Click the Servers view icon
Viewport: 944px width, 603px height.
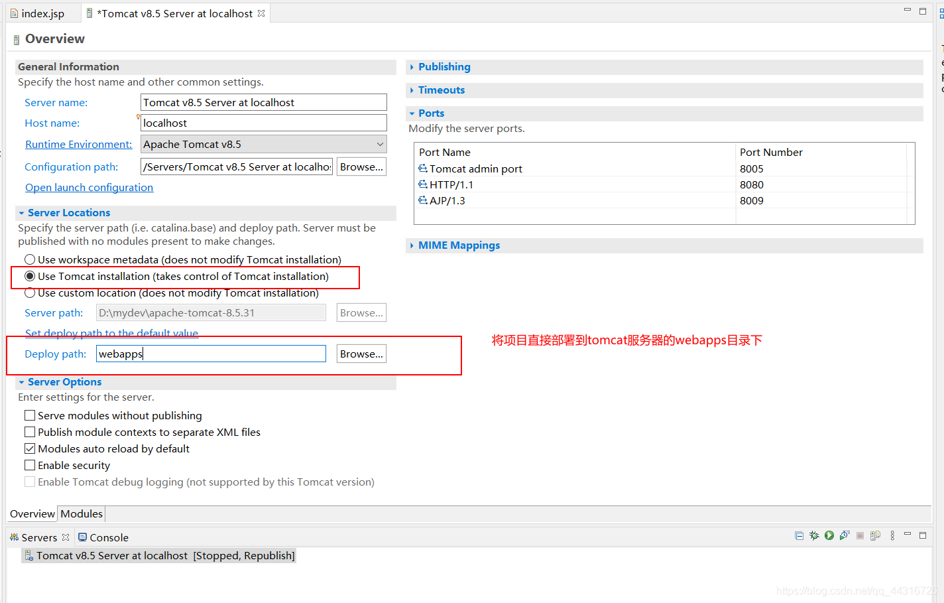[x=15, y=537]
